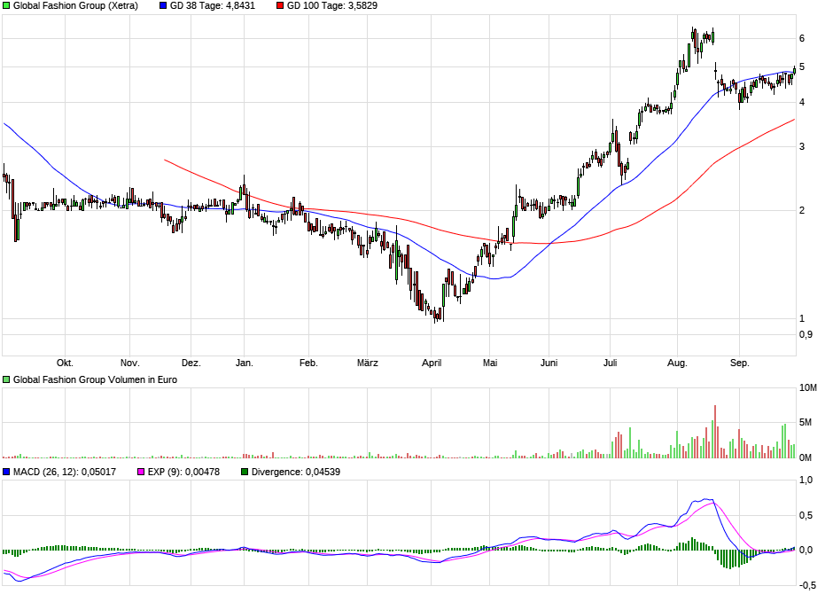Click the 'Juni' month label on time axis

[549, 363]
